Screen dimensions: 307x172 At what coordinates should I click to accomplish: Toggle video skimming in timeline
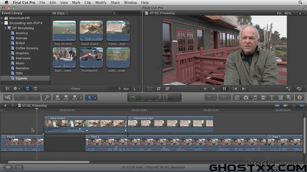[277, 106]
